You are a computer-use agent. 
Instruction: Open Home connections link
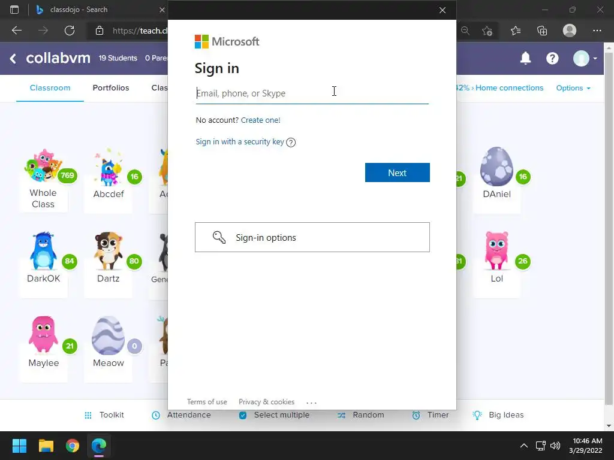pyautogui.click(x=509, y=88)
